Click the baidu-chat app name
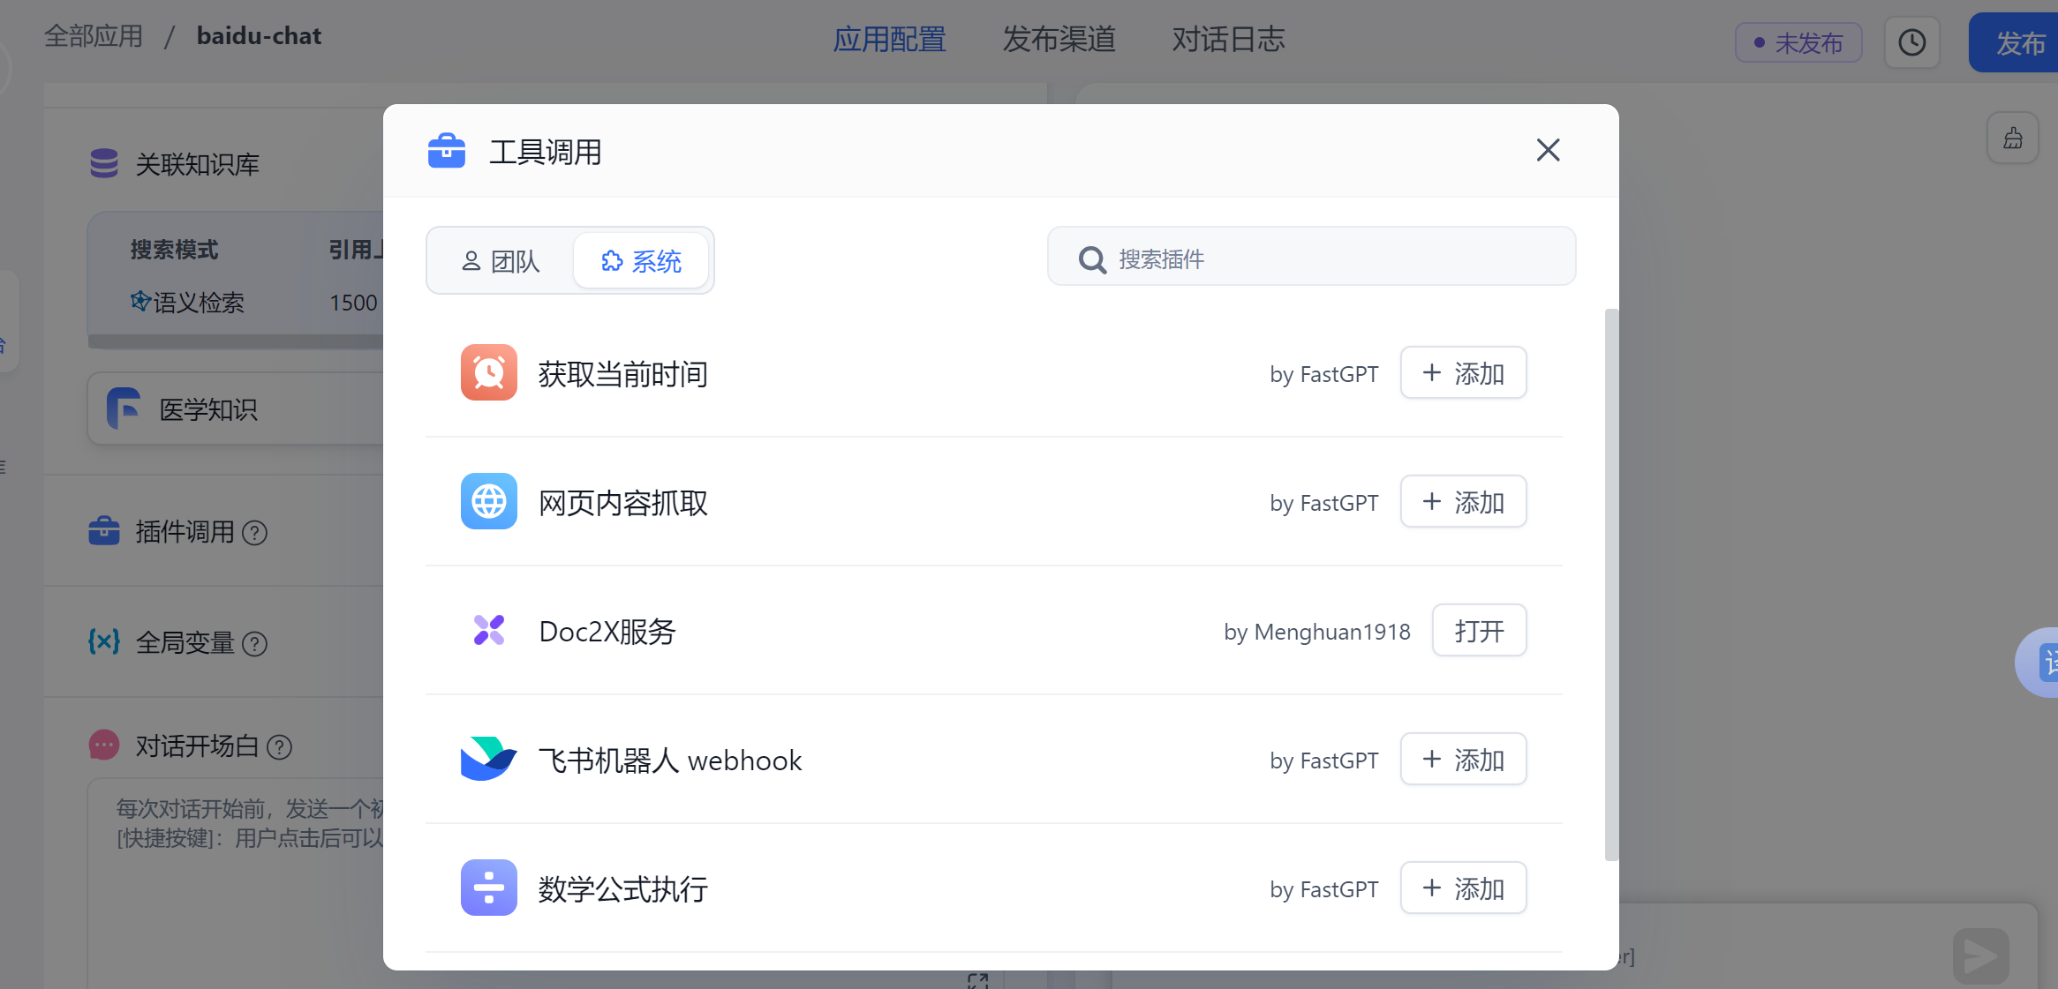2058x989 pixels. click(259, 36)
